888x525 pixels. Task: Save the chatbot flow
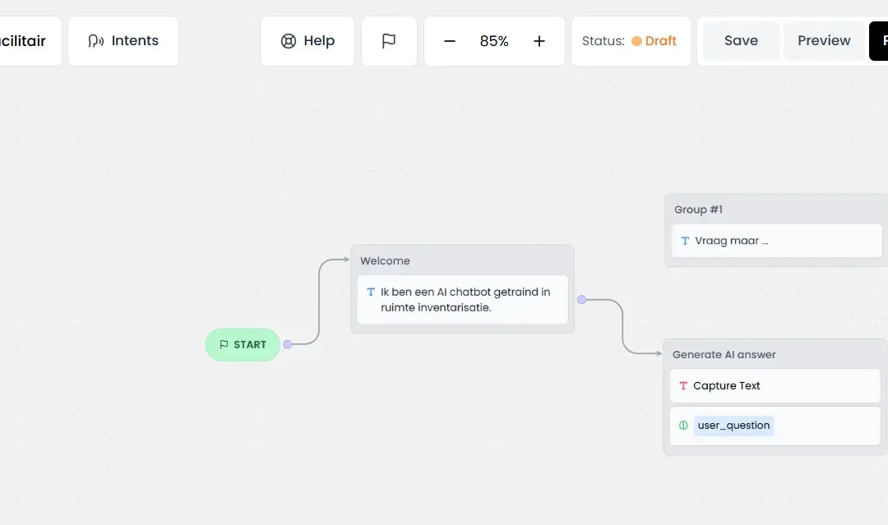click(741, 41)
